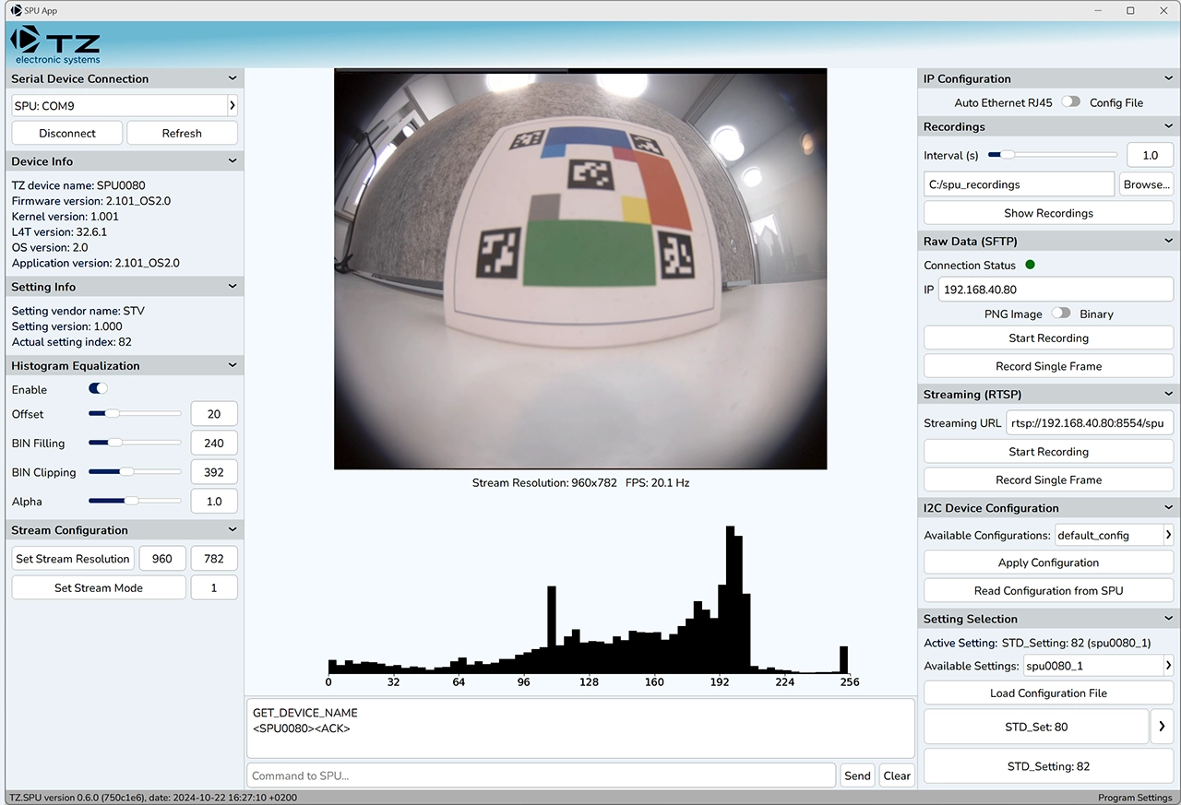This screenshot has width=1181, height=805.
Task: Click the C:/spu_recordings path field
Action: [x=1020, y=184]
